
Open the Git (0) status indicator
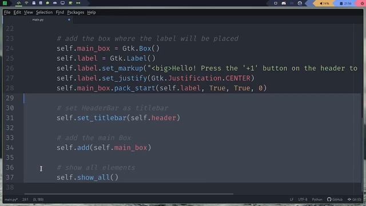(355, 199)
